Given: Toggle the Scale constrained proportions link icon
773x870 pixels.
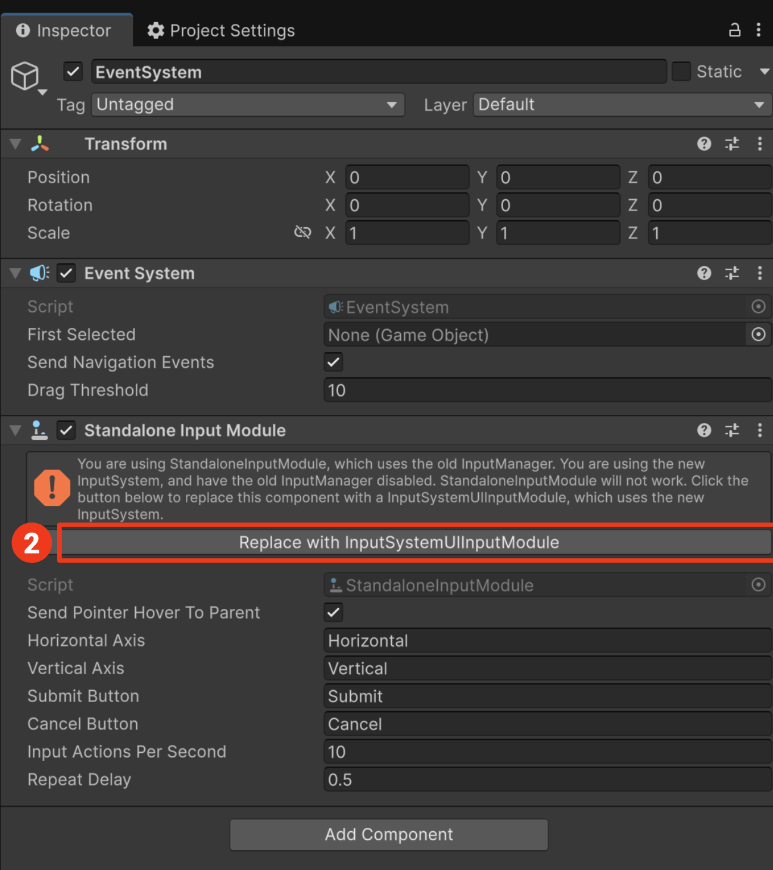Looking at the screenshot, I should point(303,233).
